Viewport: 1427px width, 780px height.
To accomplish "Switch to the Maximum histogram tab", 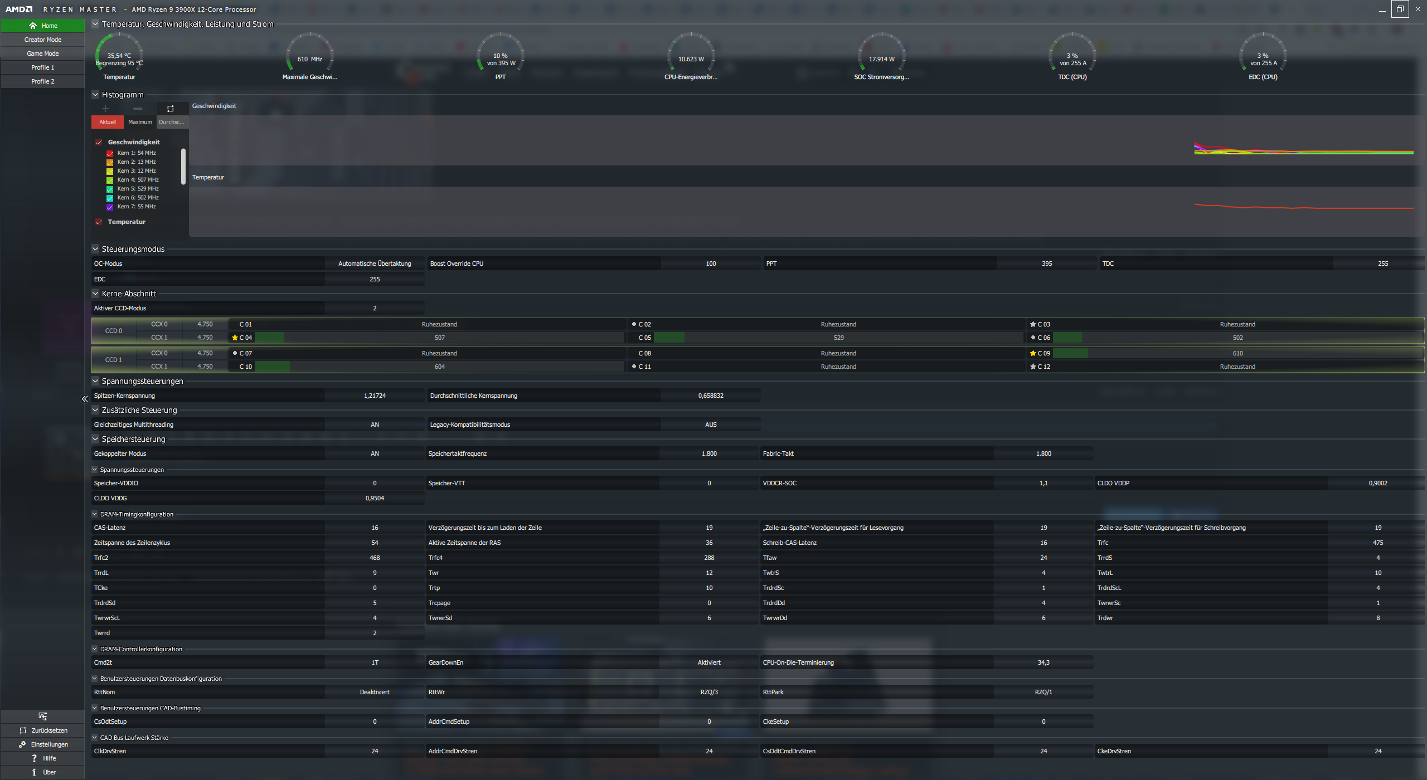I will tap(140, 122).
